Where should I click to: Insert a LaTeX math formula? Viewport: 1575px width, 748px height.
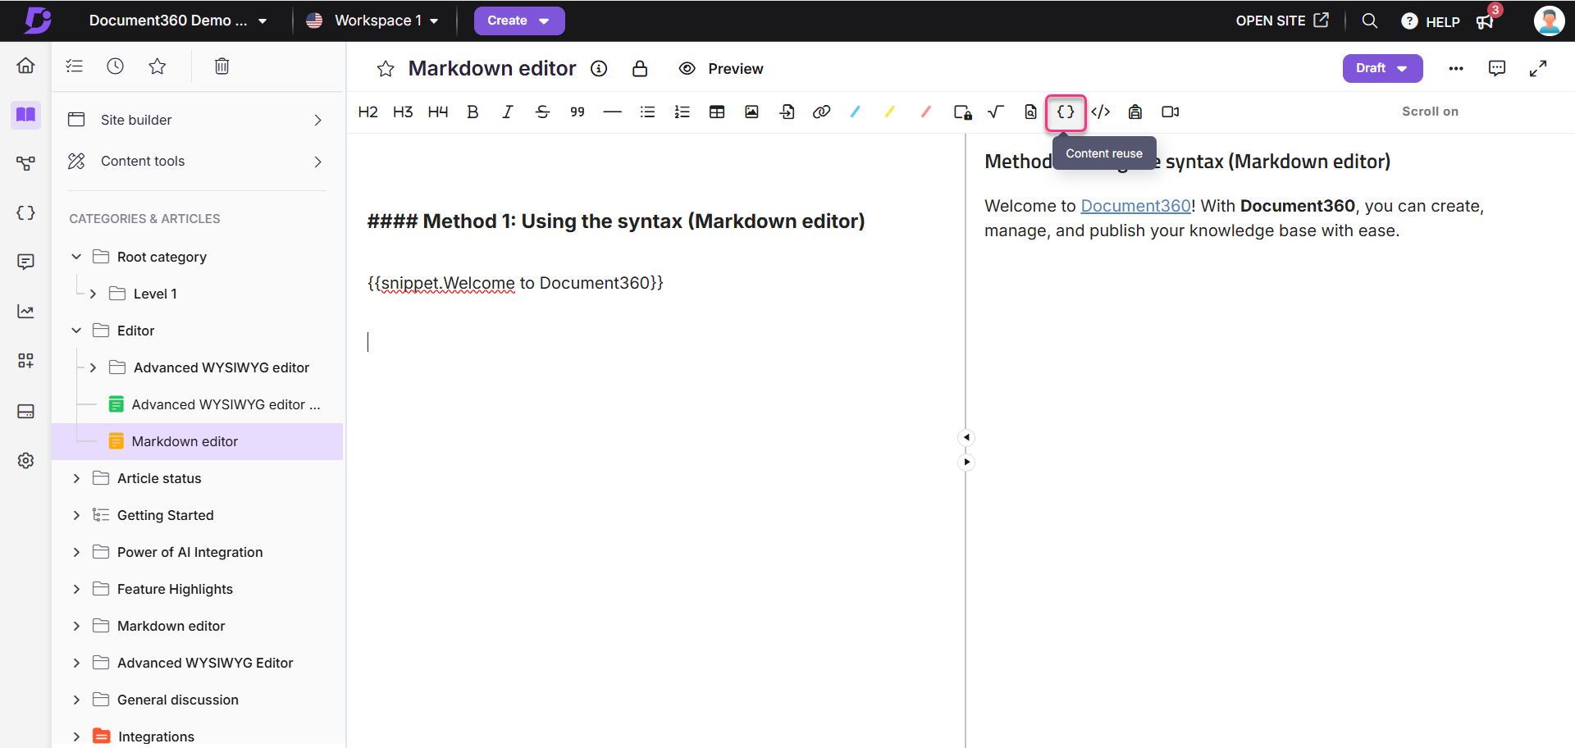coord(996,112)
